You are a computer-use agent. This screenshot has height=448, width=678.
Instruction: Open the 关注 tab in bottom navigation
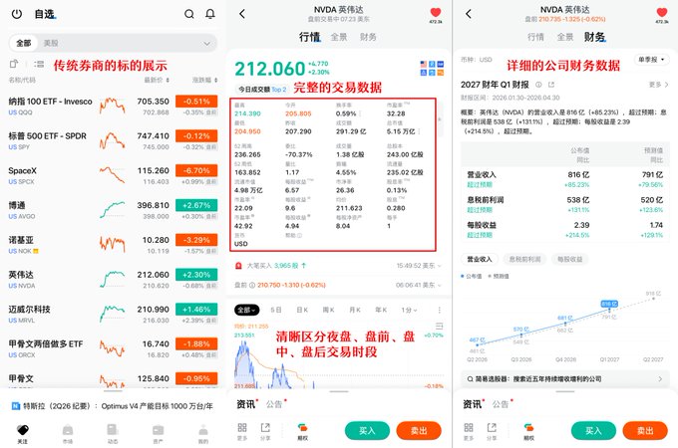23,433
